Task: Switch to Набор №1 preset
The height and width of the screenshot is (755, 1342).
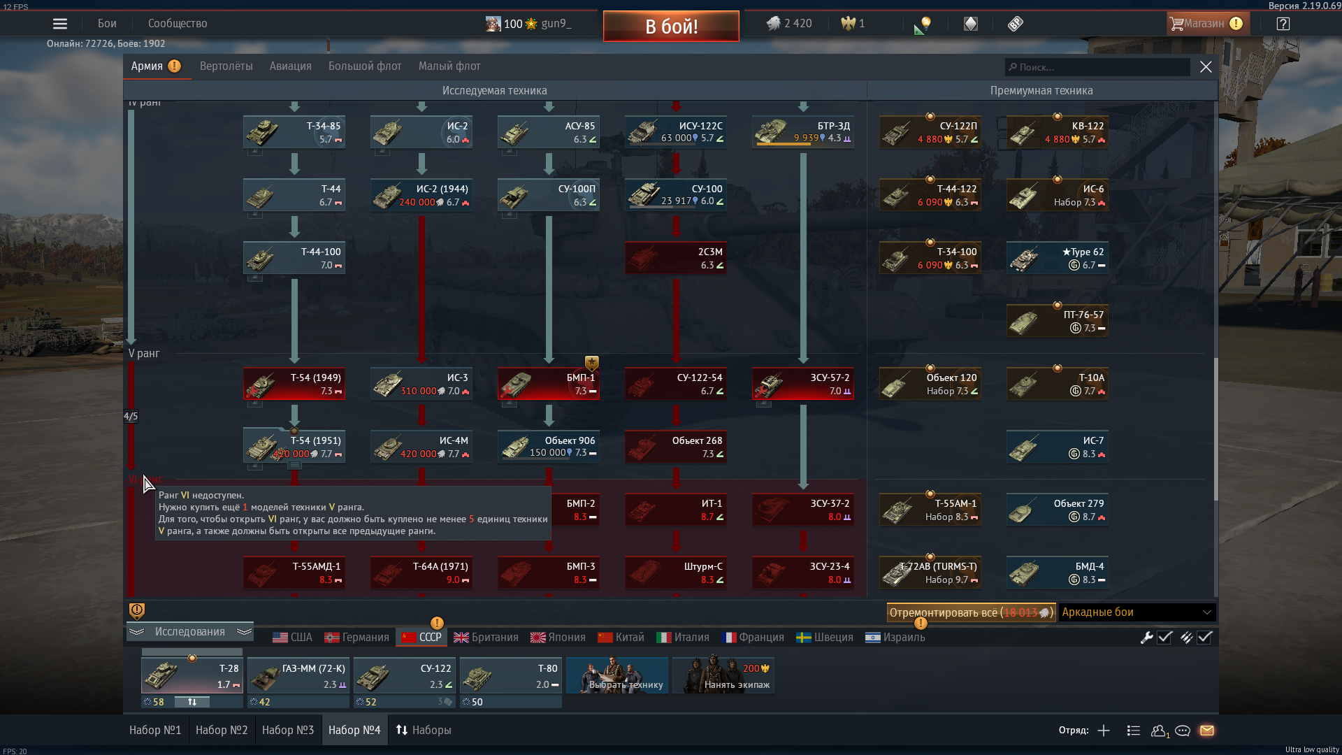Action: tap(155, 731)
